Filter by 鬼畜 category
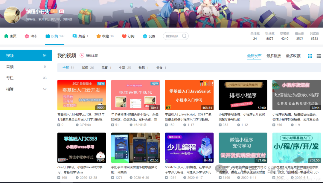This screenshot has height=183, width=323. 106,68
